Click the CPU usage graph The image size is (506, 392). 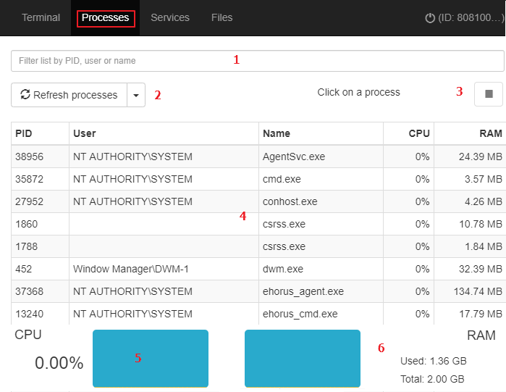tap(151, 359)
